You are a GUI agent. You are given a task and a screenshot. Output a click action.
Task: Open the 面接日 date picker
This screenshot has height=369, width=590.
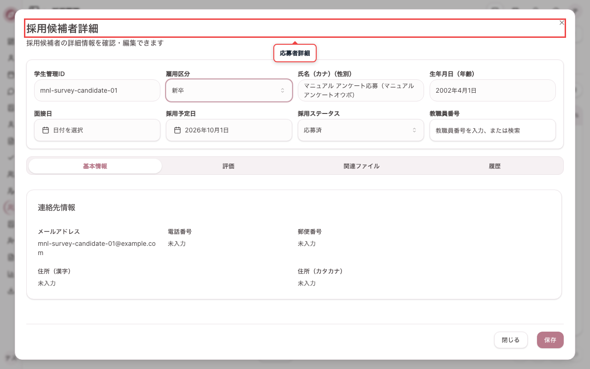point(97,130)
